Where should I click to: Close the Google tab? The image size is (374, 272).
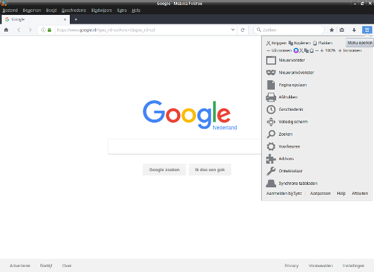(65, 19)
